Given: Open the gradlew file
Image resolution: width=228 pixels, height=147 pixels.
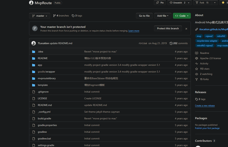Looking at the screenshot, I should [42, 132].
